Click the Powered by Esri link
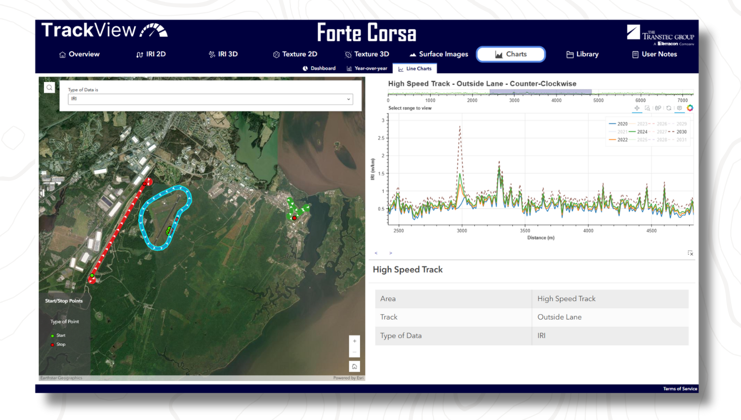The height and width of the screenshot is (420, 741). click(x=348, y=378)
